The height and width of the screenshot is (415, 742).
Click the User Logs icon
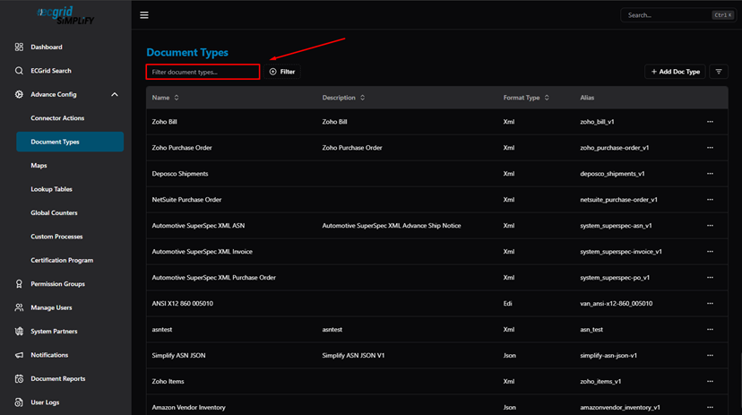[19, 402]
